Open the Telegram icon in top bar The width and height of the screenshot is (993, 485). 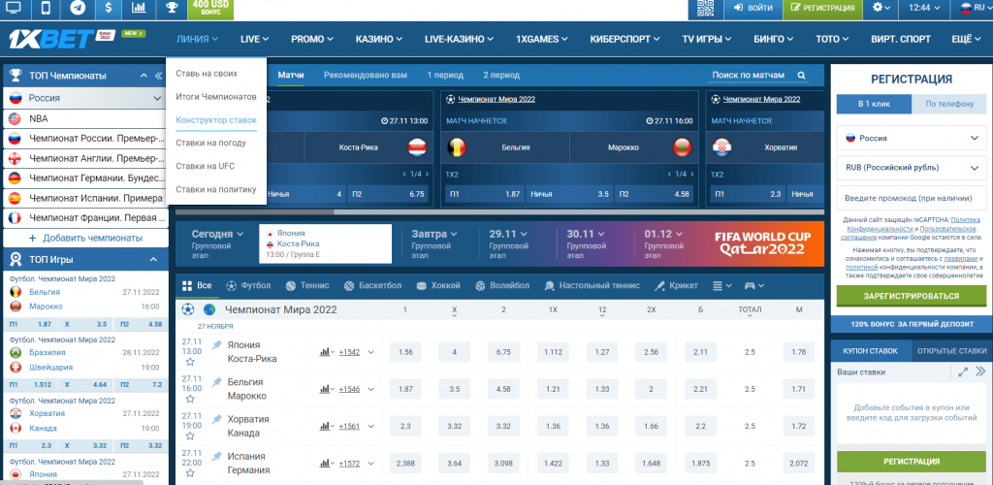pyautogui.click(x=77, y=8)
